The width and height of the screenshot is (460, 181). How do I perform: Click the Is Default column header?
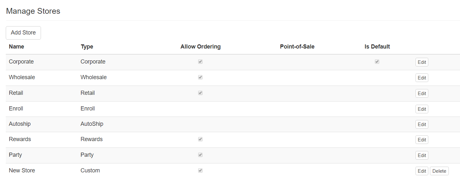377,47
